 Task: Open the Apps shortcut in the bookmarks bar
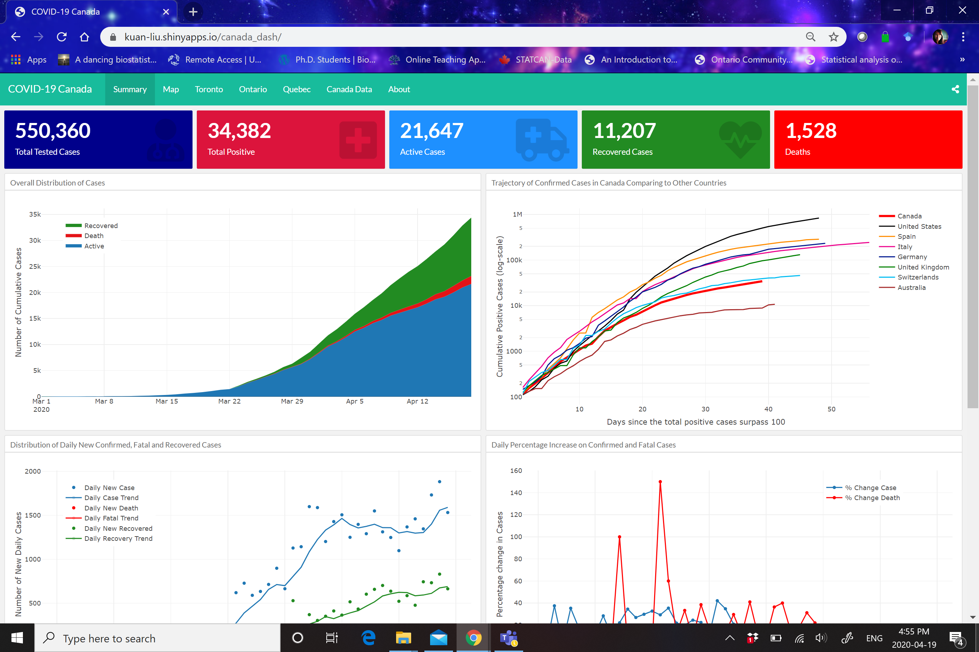tap(28, 59)
